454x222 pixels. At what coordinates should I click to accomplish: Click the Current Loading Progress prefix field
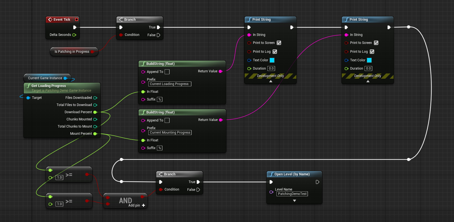(x=170, y=84)
